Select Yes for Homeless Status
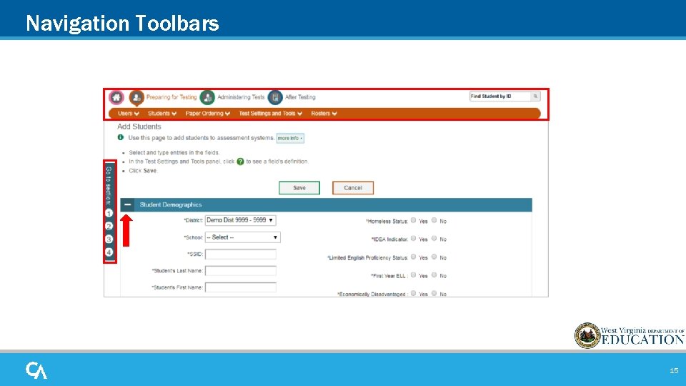Viewport: 686px width, 386px height. pos(414,221)
